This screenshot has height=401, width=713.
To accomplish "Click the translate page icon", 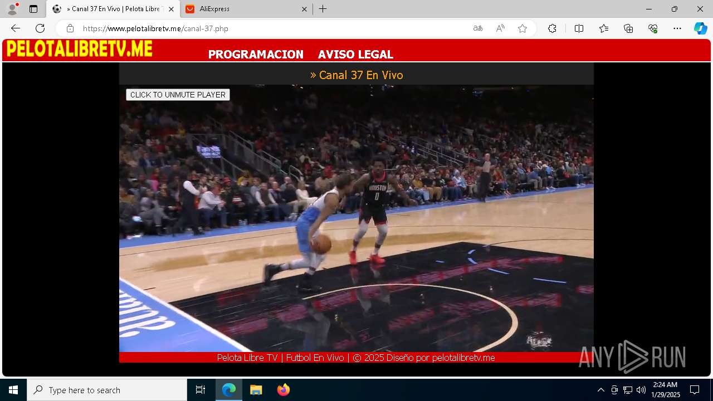I will pos(478,28).
